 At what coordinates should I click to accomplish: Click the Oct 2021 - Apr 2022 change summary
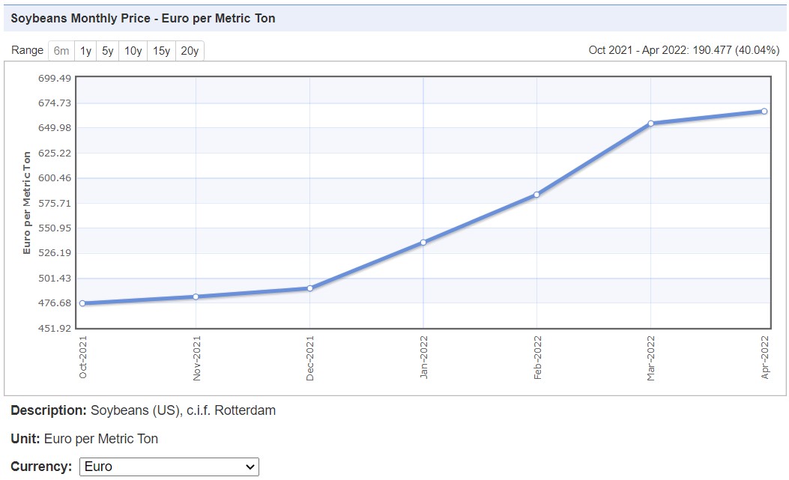click(x=683, y=50)
